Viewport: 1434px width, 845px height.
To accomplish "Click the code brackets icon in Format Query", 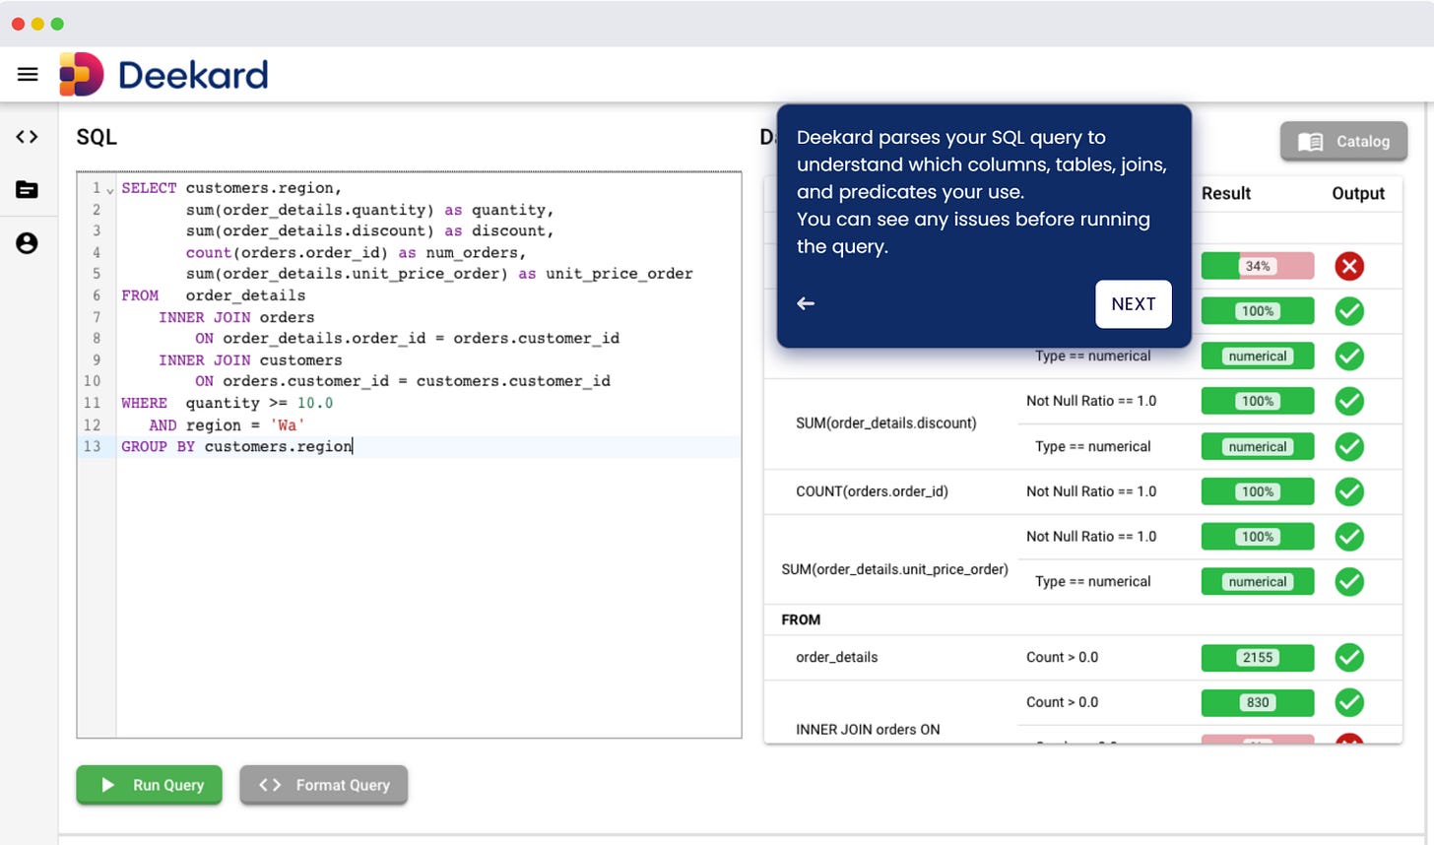I will [x=270, y=785].
